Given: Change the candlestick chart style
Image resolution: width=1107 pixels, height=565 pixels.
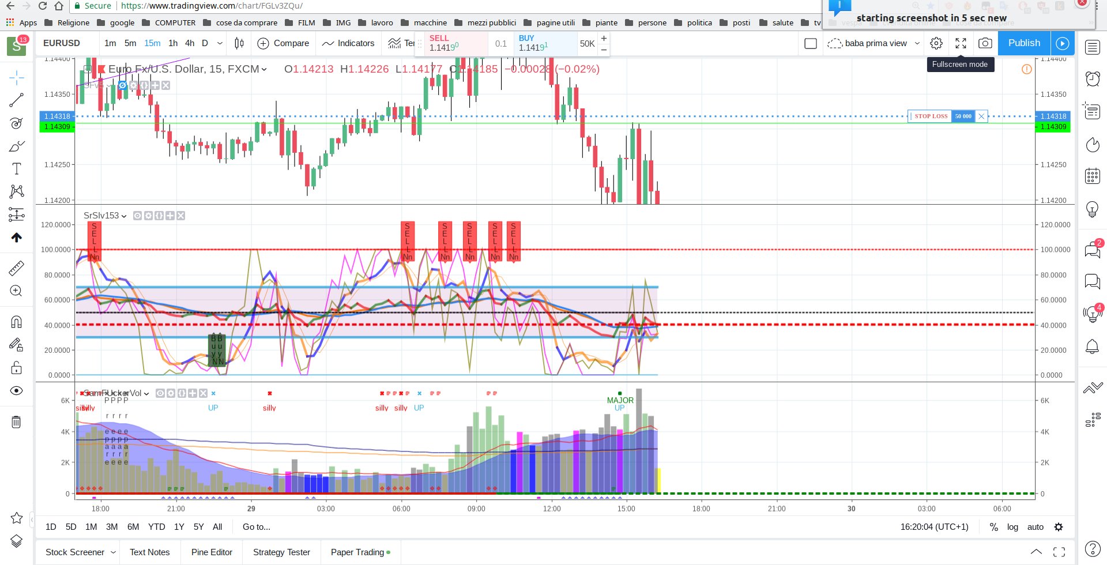Looking at the screenshot, I should (x=239, y=43).
